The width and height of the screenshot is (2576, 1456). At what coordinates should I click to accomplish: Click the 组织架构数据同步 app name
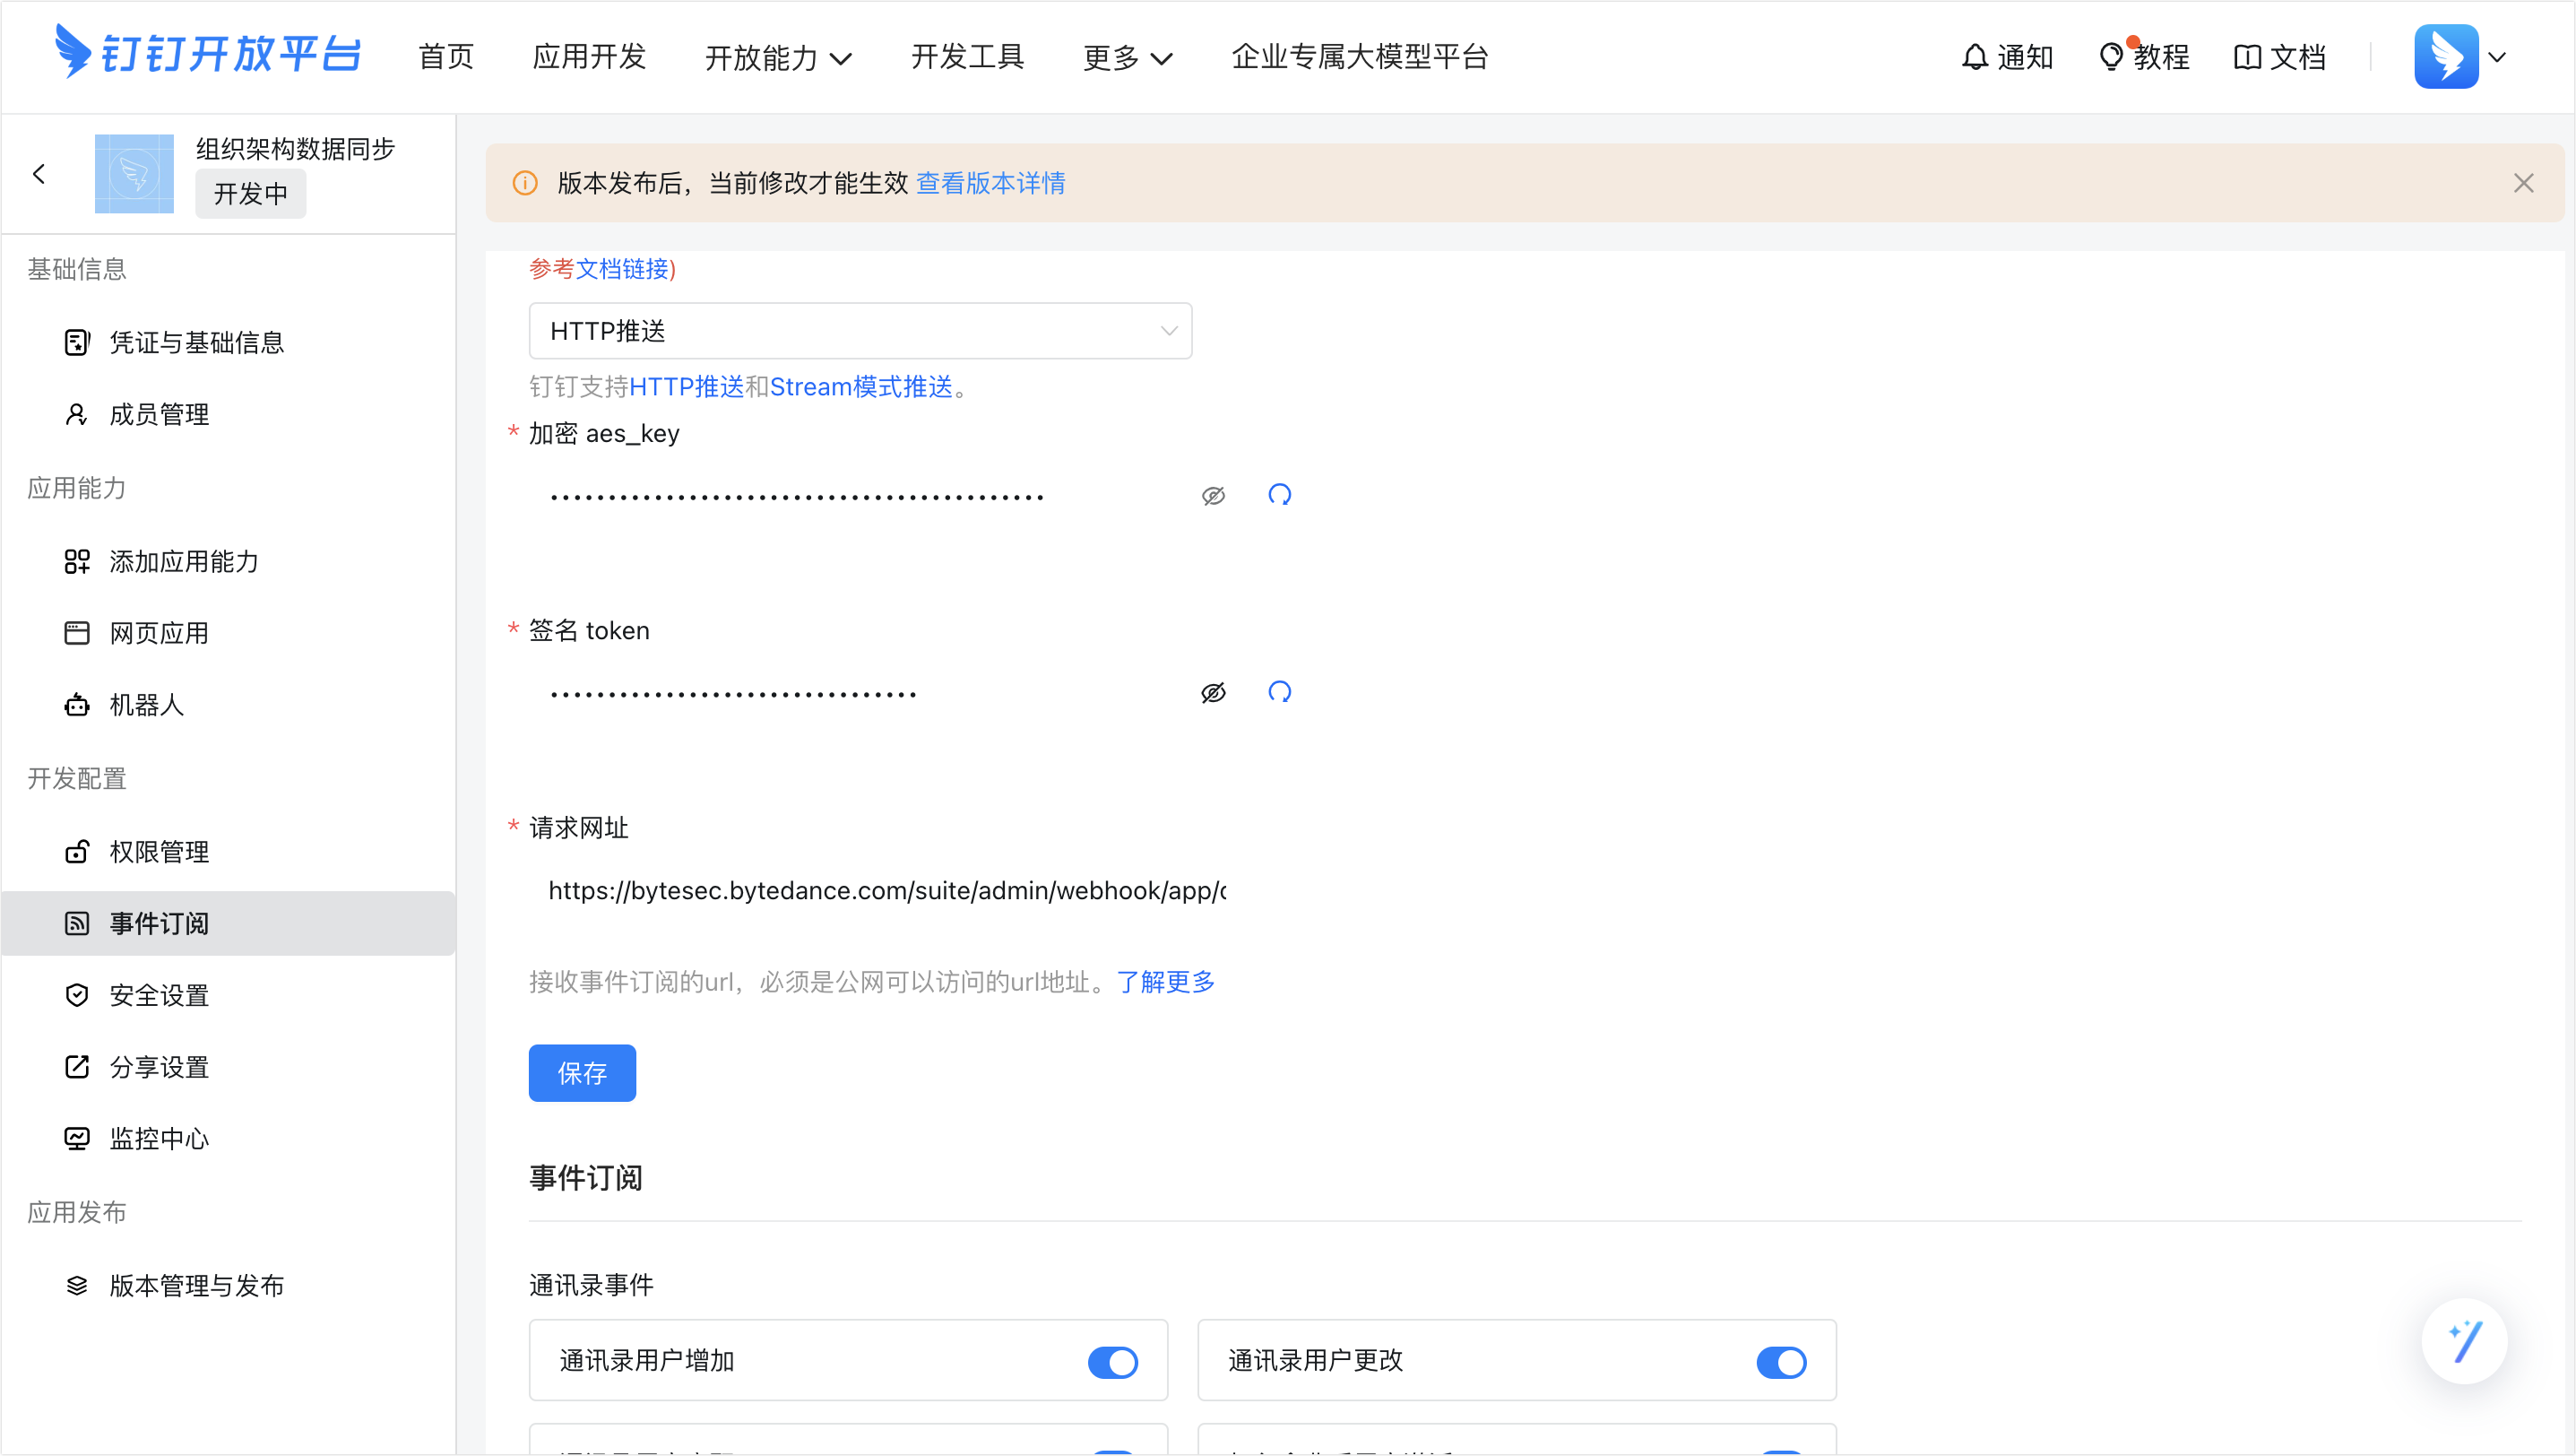(296, 149)
